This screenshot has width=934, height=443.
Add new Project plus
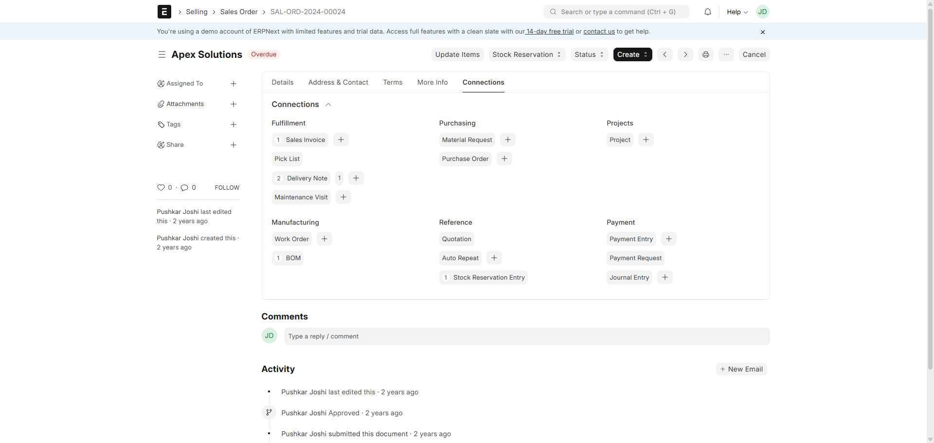tap(646, 140)
